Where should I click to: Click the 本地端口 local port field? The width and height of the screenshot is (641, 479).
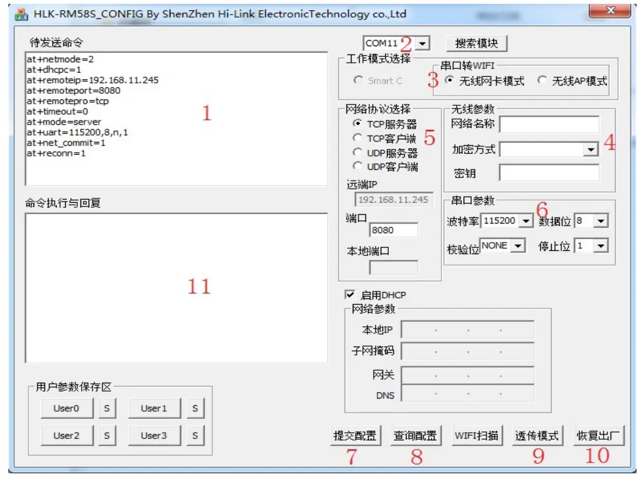(x=393, y=267)
